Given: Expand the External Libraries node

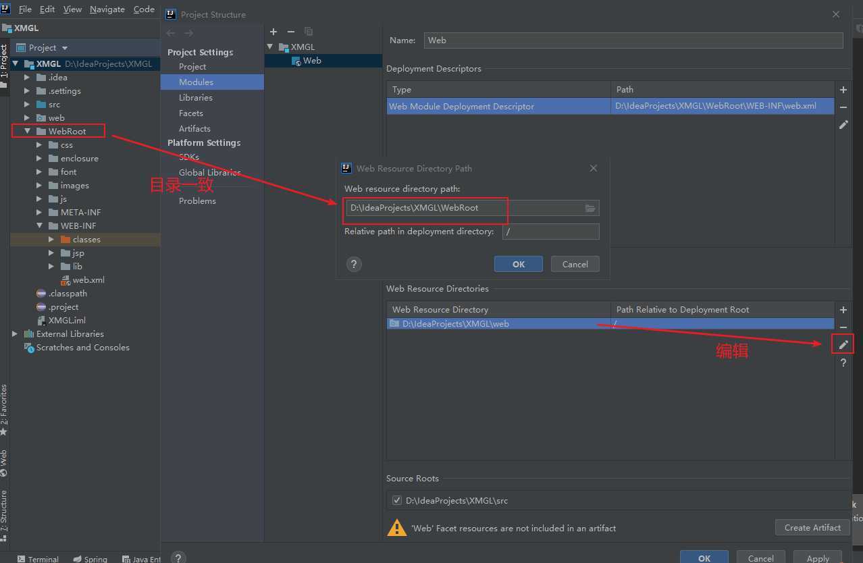Looking at the screenshot, I should 15,334.
